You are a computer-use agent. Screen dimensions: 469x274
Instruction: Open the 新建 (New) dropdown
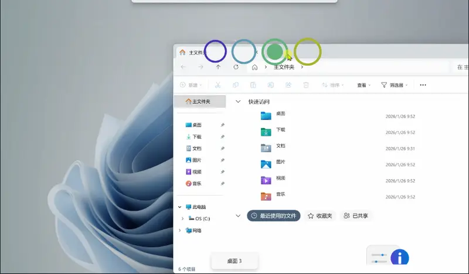pyautogui.click(x=191, y=85)
